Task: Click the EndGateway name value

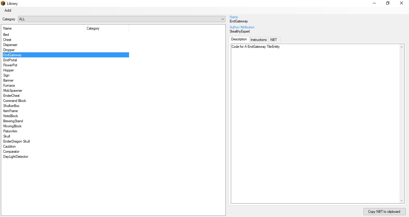Action: (x=239, y=21)
